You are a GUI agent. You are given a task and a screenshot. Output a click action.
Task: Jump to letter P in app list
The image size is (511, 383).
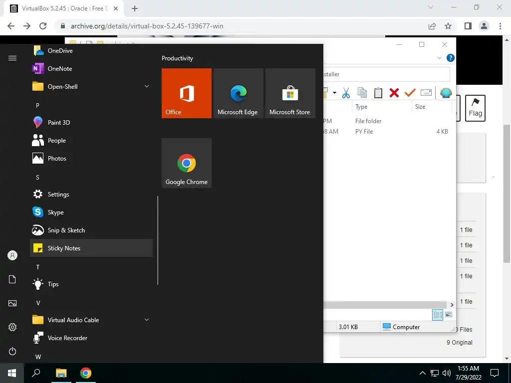[37, 105]
